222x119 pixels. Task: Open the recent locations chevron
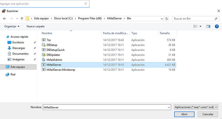point(17,19)
